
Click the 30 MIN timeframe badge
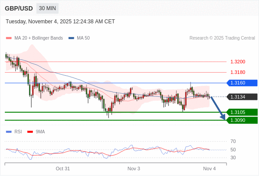47,8
